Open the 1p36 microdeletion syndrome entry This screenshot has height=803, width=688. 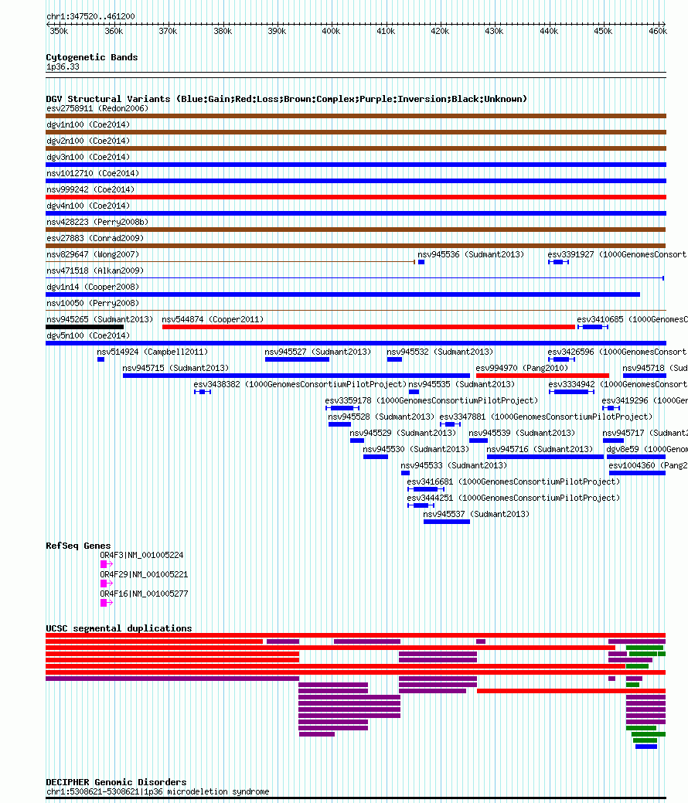pyautogui.click(x=157, y=791)
